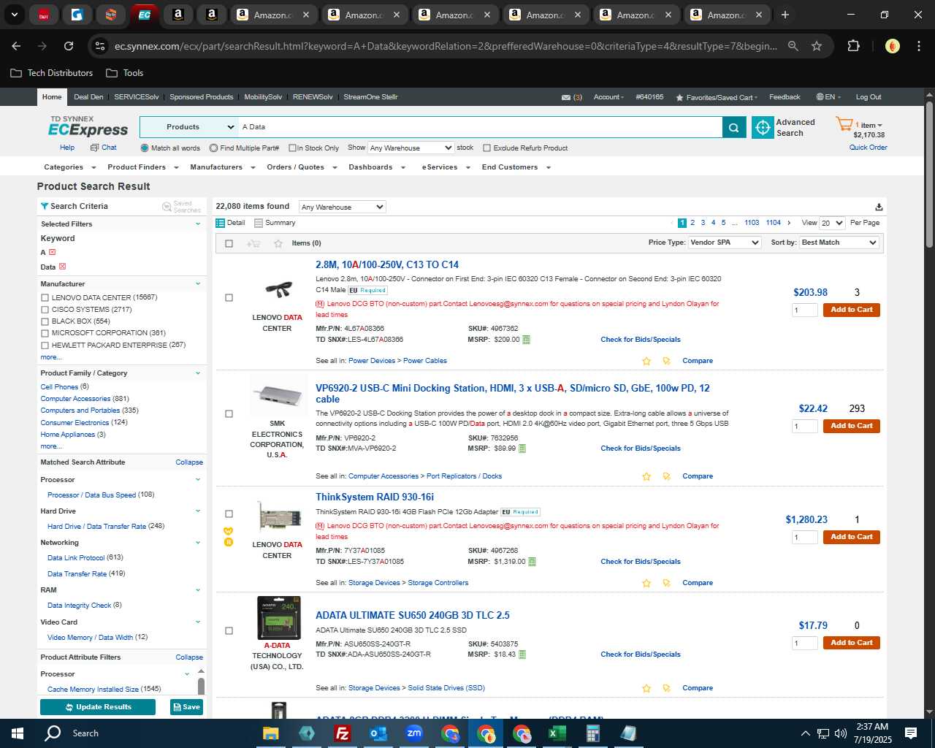Open Price Type Vendor SPA dropdown
This screenshot has height=748, width=935.
point(725,243)
